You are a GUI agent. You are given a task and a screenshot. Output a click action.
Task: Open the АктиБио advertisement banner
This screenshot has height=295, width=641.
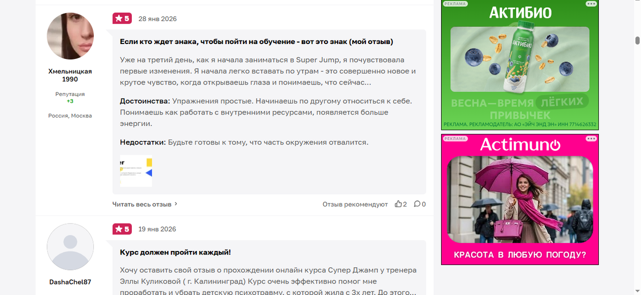[520, 65]
